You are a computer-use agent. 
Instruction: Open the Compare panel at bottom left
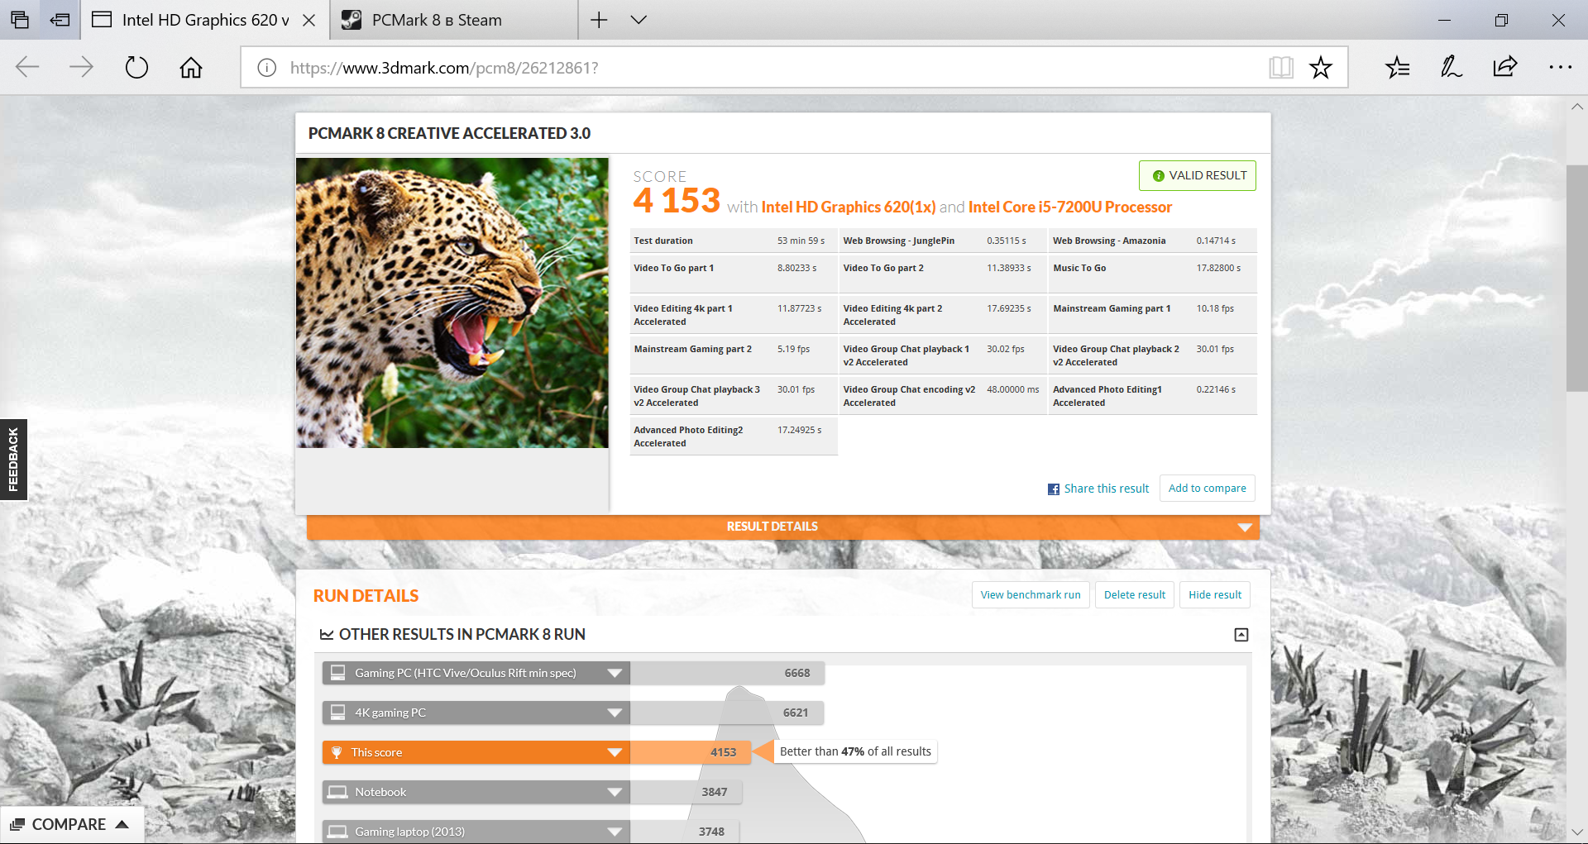point(71,825)
